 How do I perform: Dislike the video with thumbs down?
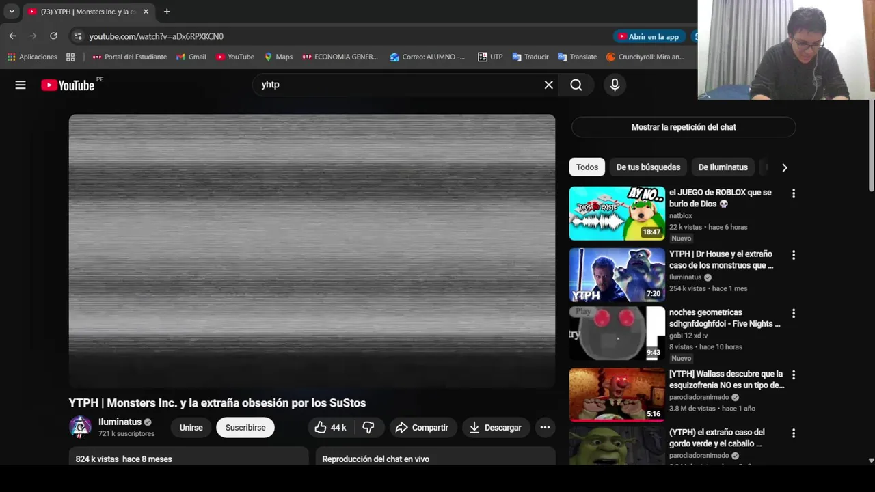tap(368, 428)
